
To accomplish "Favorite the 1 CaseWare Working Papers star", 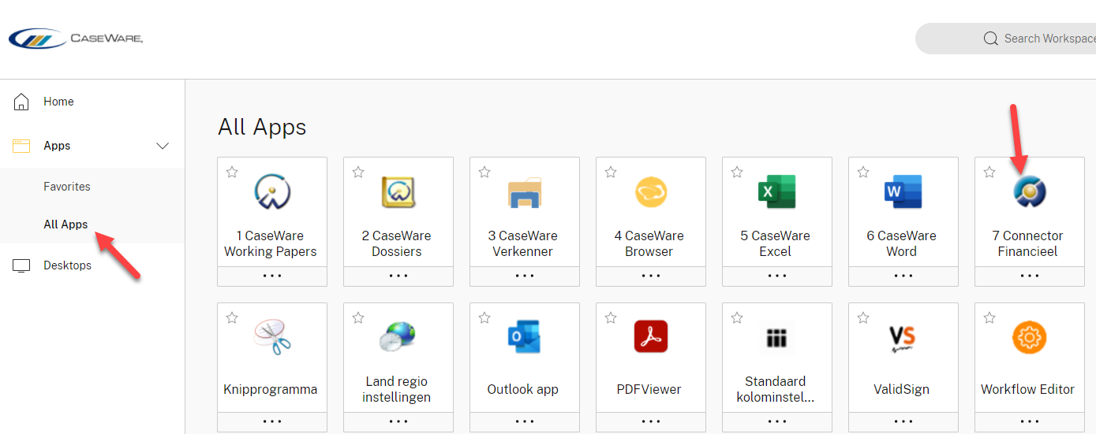I will point(232,172).
